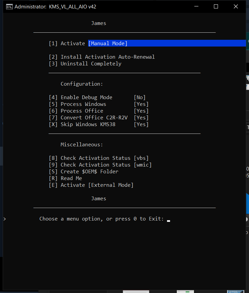Minimize the KMS_VL_ALL_AIO console window
The width and height of the screenshot is (249, 293).
click(x=196, y=6)
